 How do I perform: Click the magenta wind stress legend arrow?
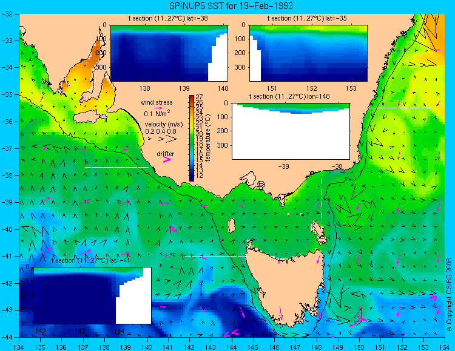158,108
